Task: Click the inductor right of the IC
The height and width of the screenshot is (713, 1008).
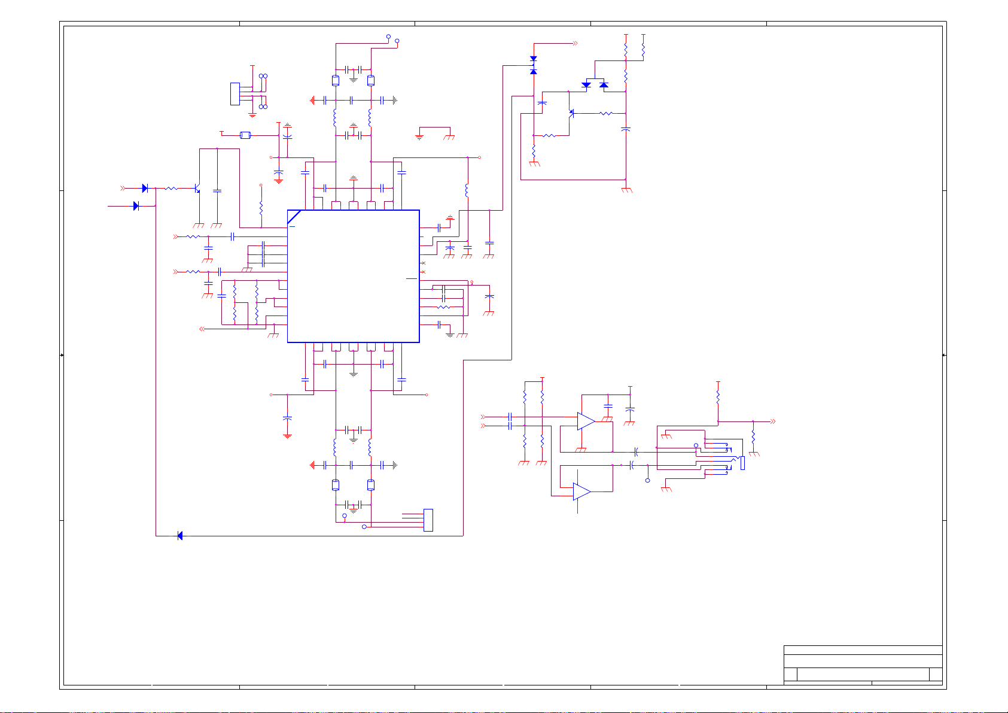Action: (x=467, y=190)
